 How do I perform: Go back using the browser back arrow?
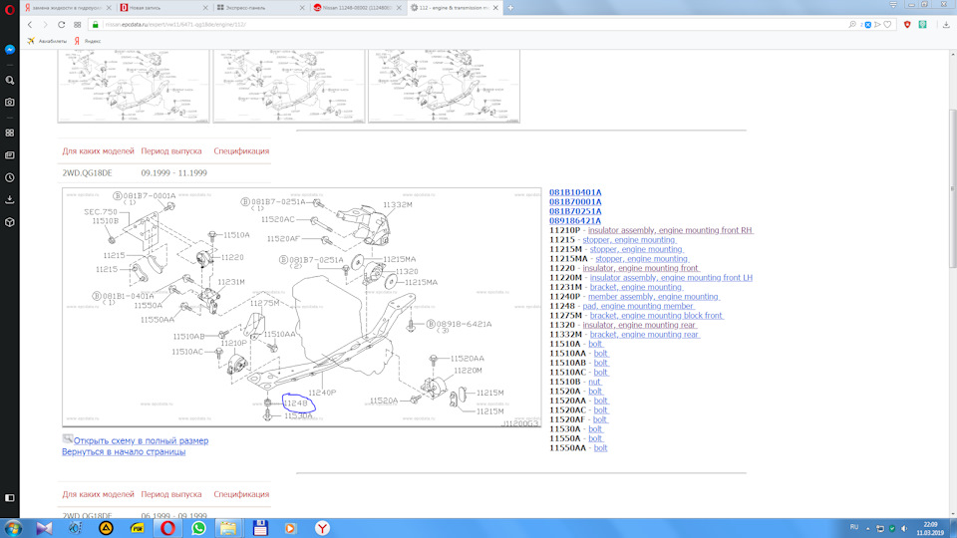[30, 24]
